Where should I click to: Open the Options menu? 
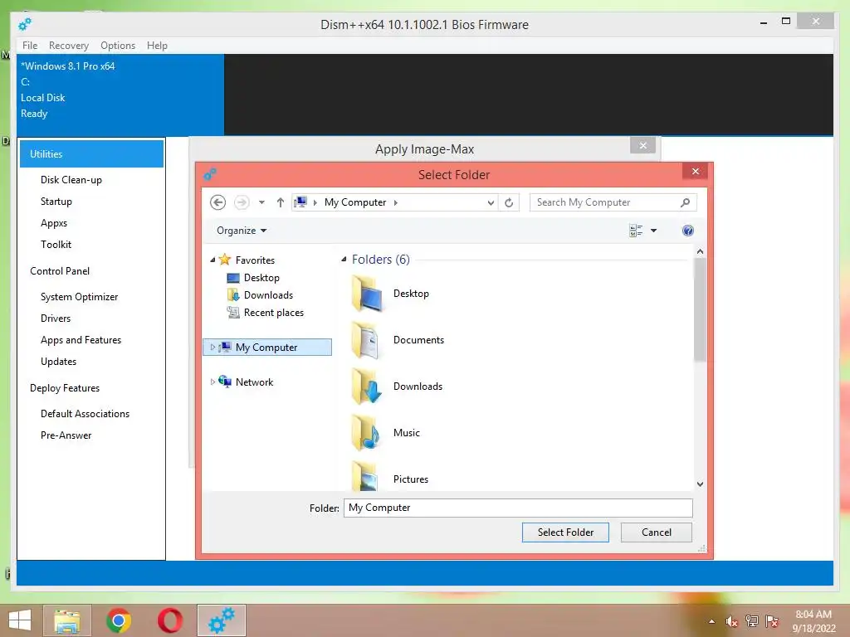tap(118, 46)
